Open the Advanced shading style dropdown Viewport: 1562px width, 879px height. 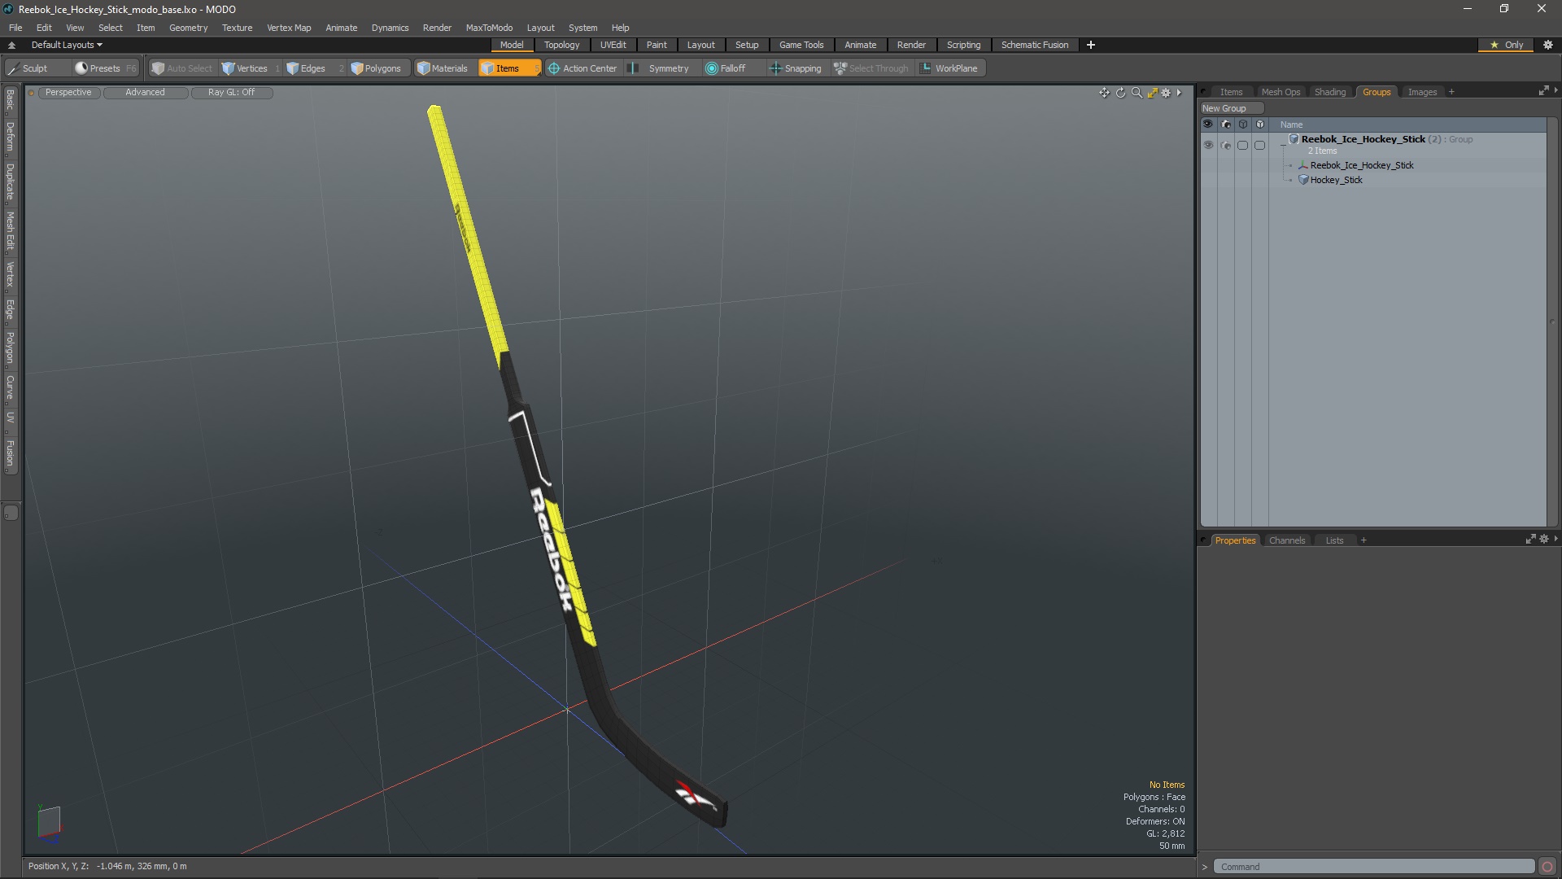point(145,92)
